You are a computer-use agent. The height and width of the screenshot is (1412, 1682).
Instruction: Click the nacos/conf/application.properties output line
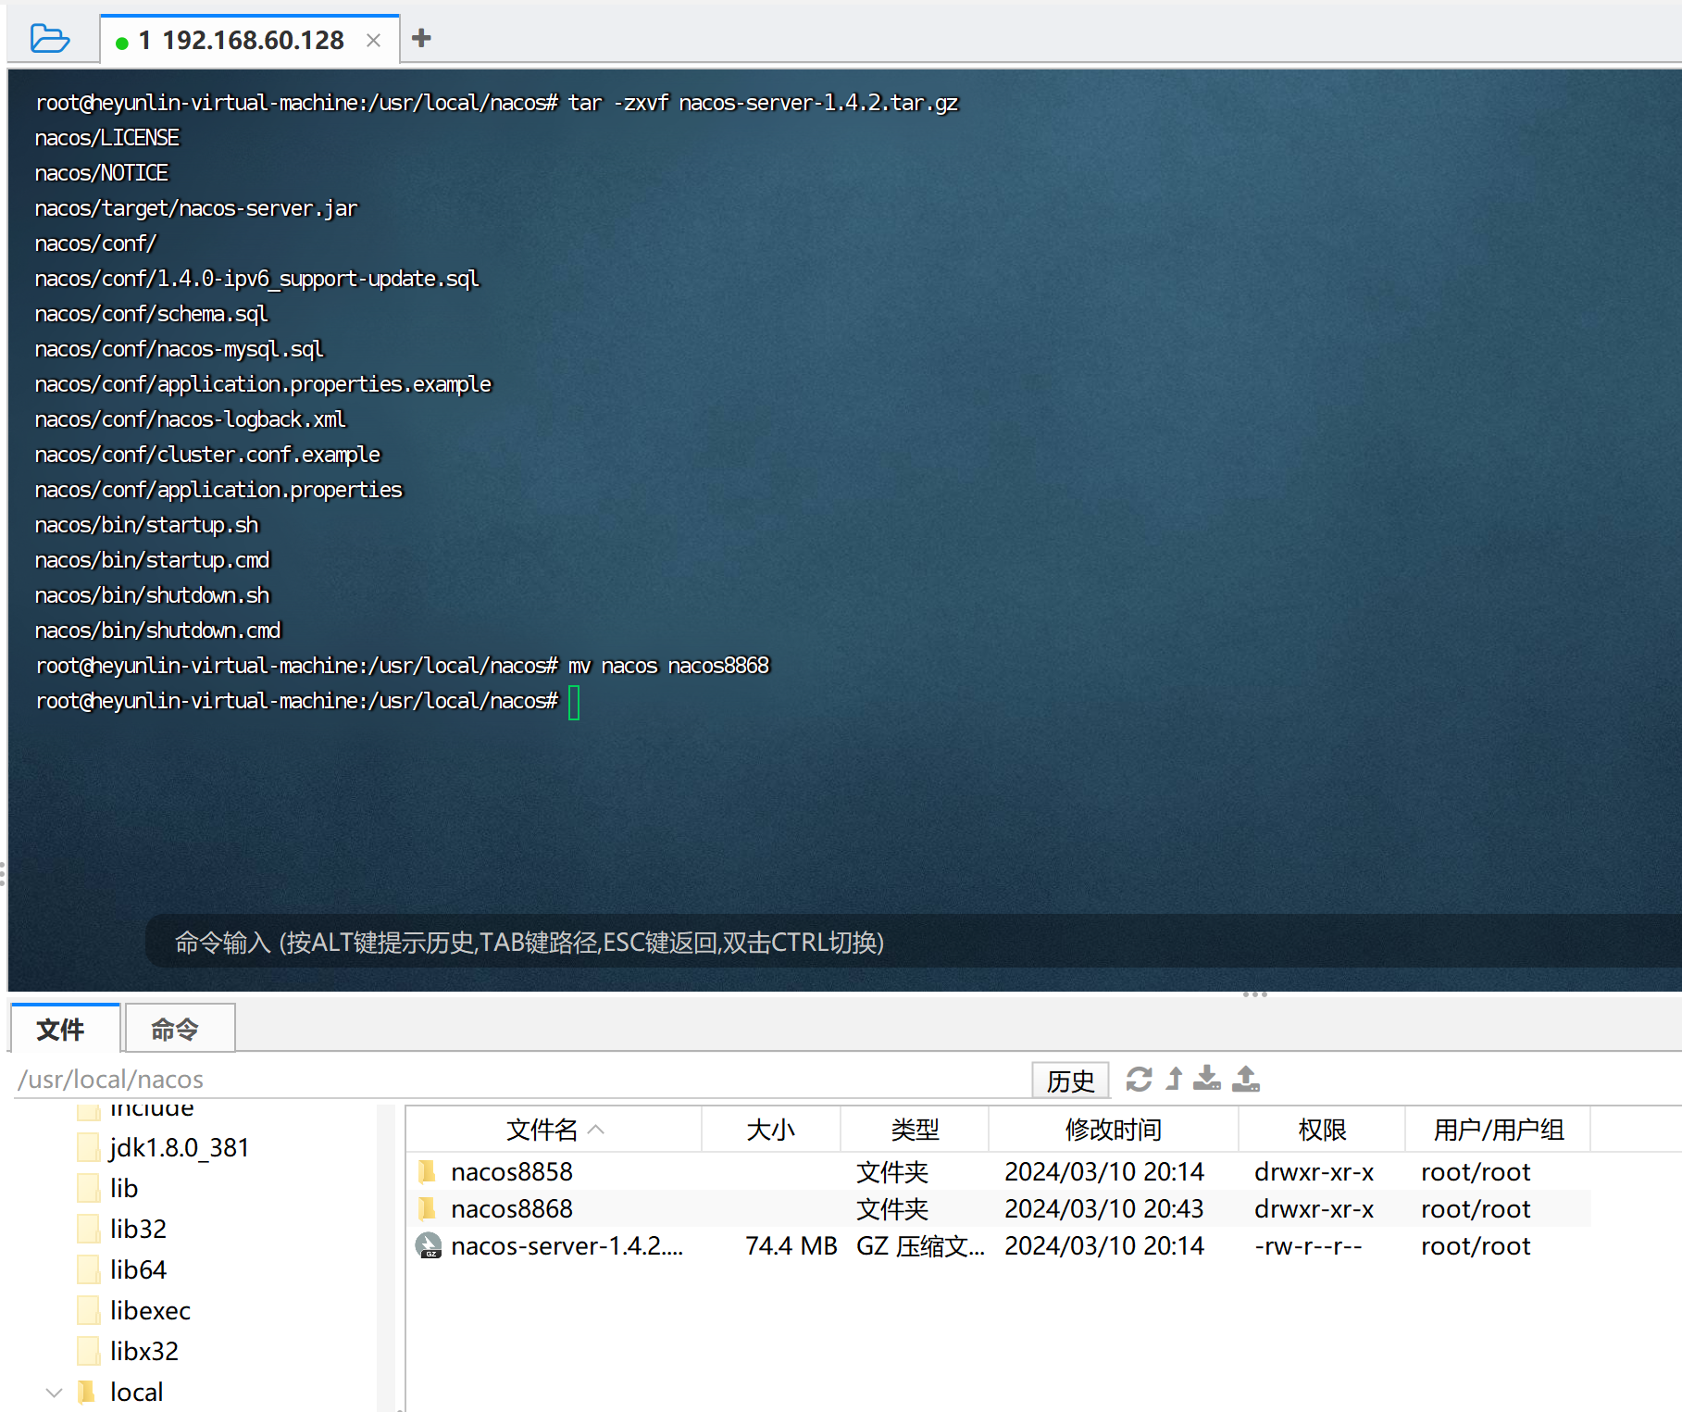pyautogui.click(x=218, y=490)
